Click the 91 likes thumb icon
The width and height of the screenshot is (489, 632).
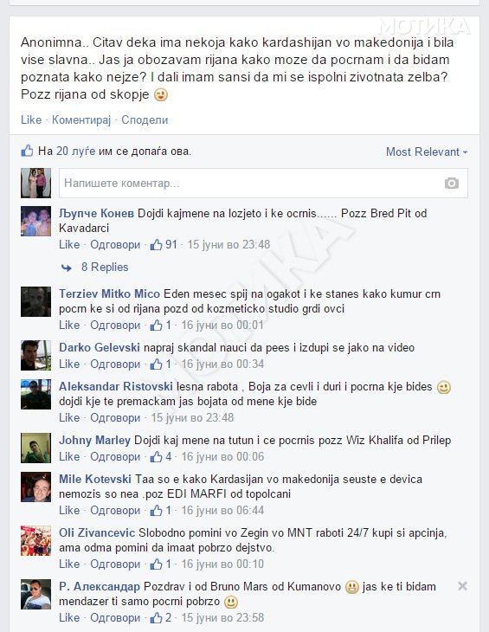[x=157, y=245]
